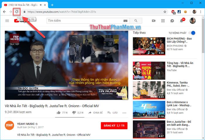View site info via the padlock icon
The width and height of the screenshot is (205, 140).
[x=24, y=12]
